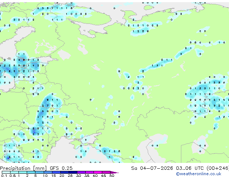Click the "GFS 0.25" model label

[x=61, y=168]
